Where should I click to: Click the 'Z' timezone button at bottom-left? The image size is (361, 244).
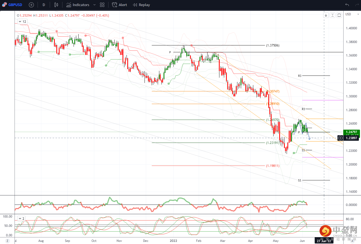pyautogui.click(x=7, y=241)
